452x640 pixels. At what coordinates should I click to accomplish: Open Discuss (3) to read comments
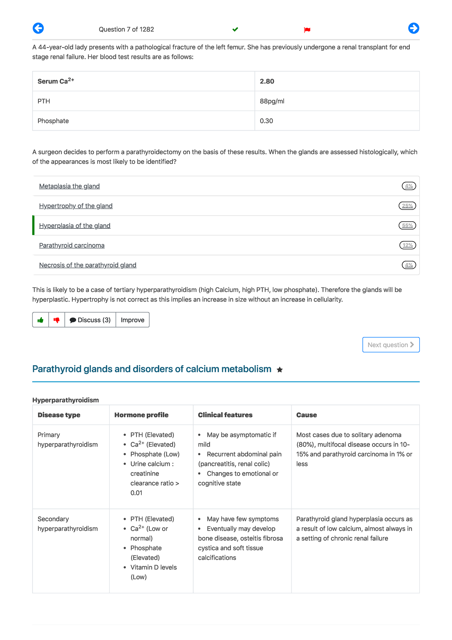click(90, 320)
